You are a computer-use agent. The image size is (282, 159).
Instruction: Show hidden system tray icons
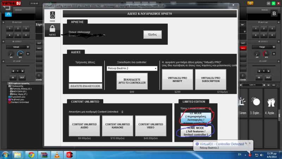click(245, 155)
